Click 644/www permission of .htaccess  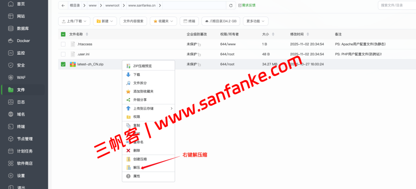[227, 44]
